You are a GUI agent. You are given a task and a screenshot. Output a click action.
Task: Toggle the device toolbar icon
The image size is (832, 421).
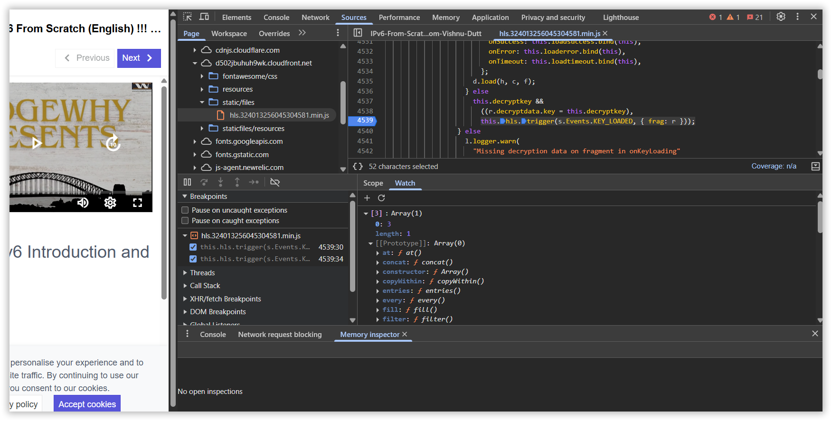pos(204,17)
